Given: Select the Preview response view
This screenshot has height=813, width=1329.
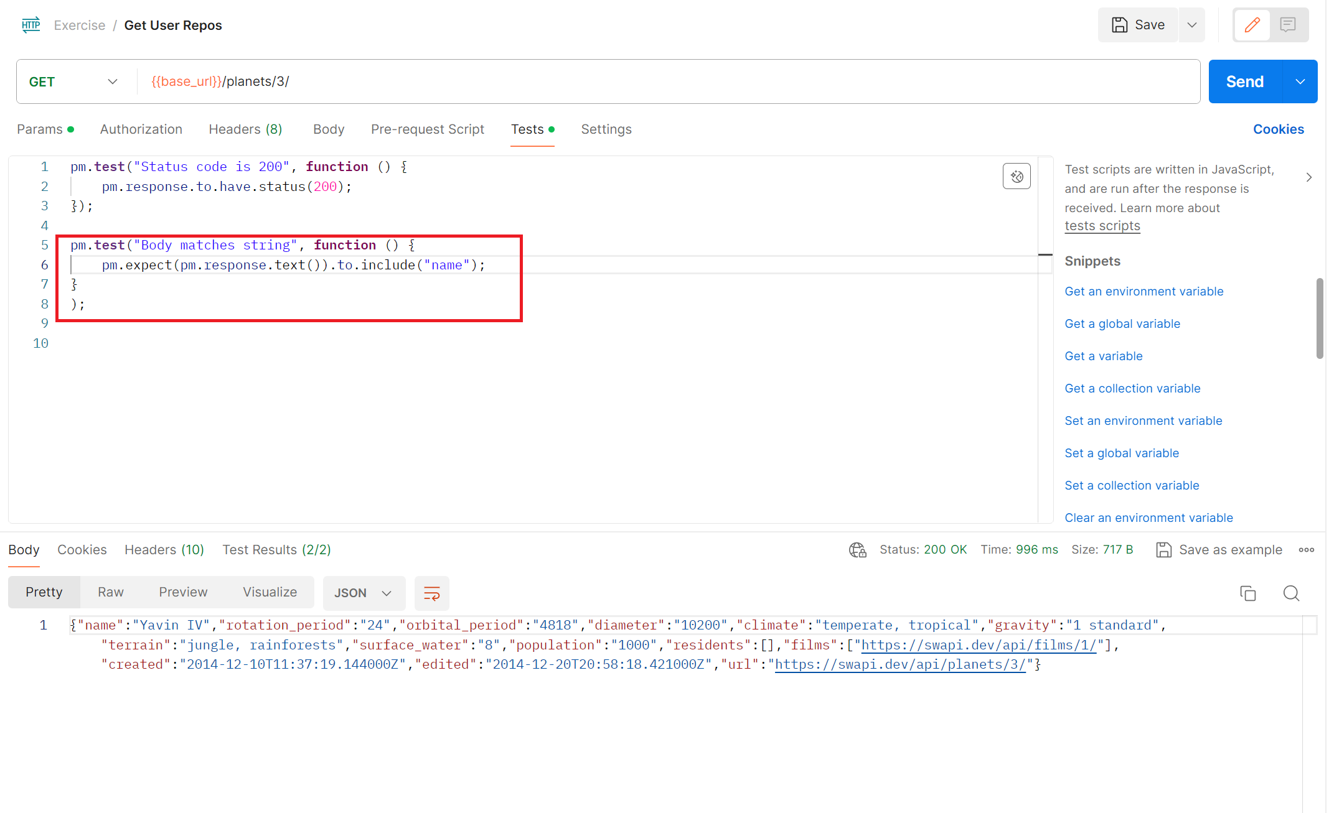Looking at the screenshot, I should (x=182, y=592).
